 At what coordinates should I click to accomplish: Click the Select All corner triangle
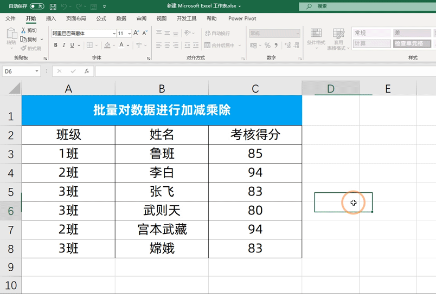15,88
